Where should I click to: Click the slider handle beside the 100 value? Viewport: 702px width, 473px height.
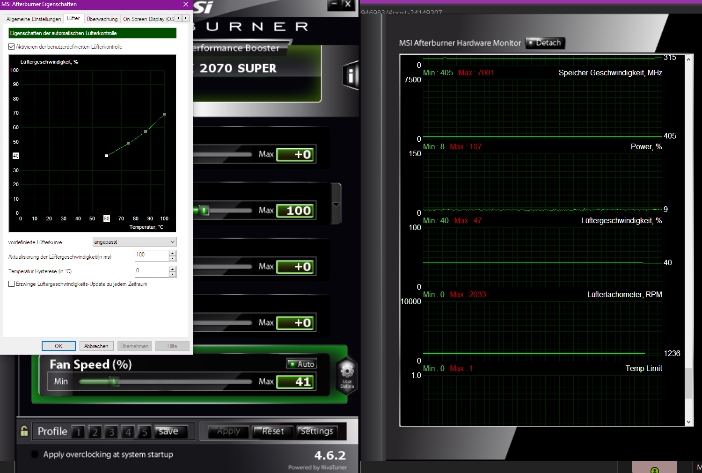(x=204, y=211)
